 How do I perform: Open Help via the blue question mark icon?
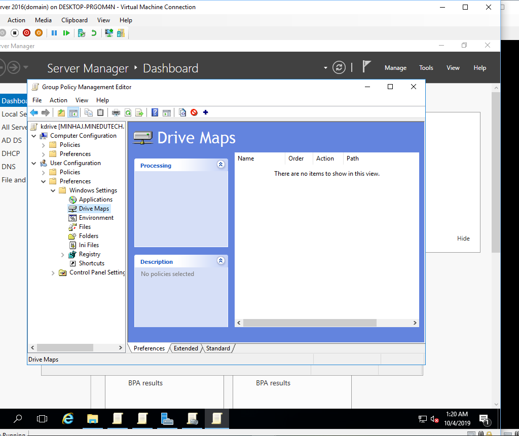tap(155, 112)
